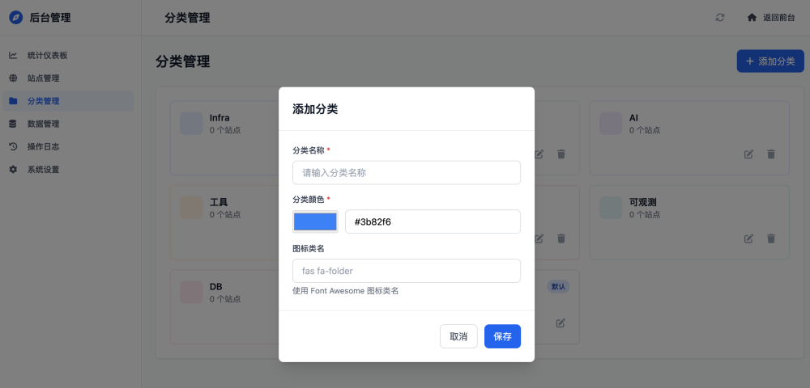Click the trash icon left of the 可观测 card
810x388 pixels.
coord(561,238)
